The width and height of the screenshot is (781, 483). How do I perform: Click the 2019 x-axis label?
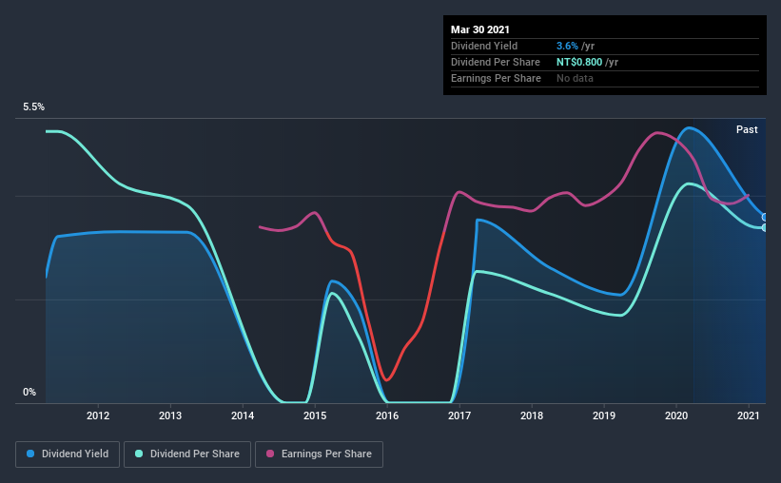[604, 415]
